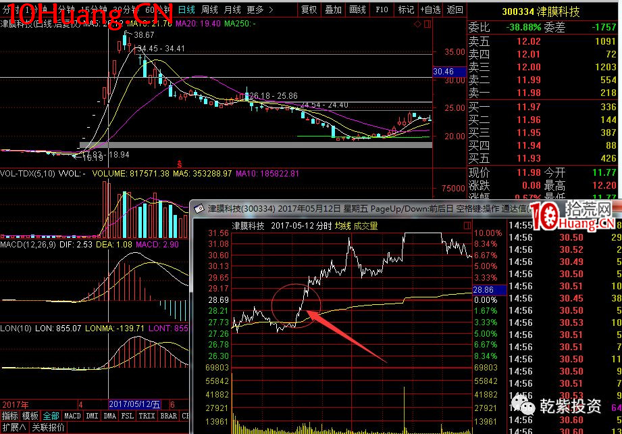Click the highlighted 2017/05/12/五 date marker
The width and height of the screenshot is (622, 434).
click(x=134, y=404)
